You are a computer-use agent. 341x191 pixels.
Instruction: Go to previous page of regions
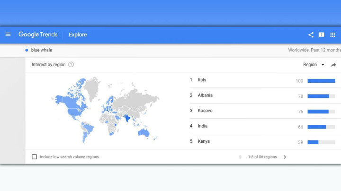(240, 157)
